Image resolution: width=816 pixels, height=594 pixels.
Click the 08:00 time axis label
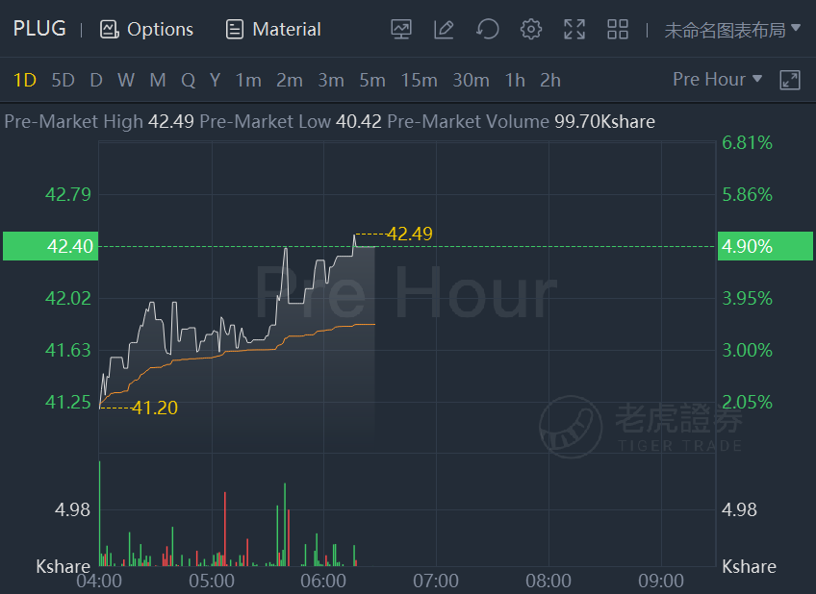(548, 581)
